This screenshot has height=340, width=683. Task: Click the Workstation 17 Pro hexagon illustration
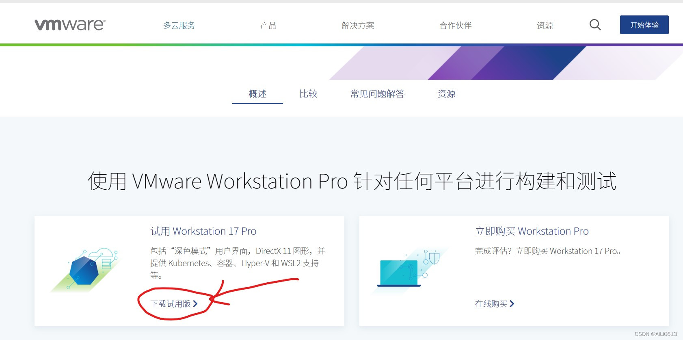[x=85, y=270]
